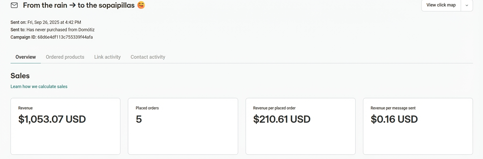483x159 pixels.
Task: Open the dropdown arrow next to View click map
Action: (467, 5)
